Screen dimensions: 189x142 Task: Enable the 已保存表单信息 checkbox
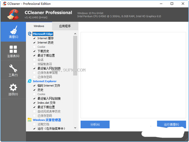[x=34, y=73]
